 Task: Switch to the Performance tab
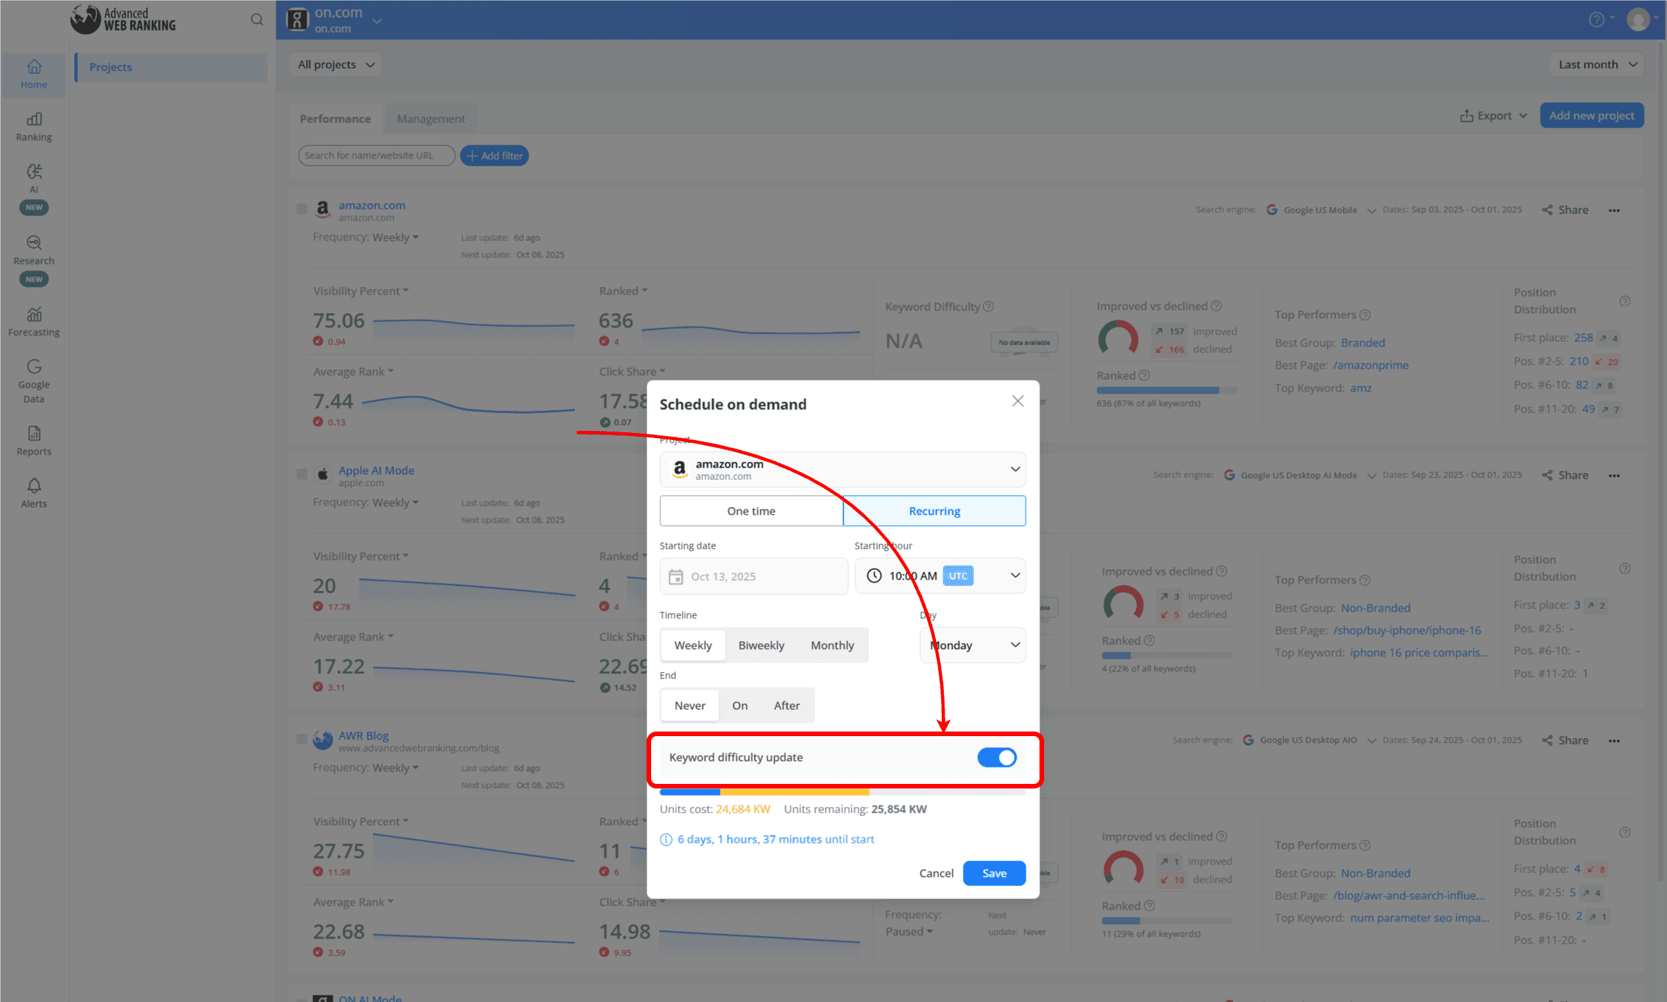click(x=335, y=119)
